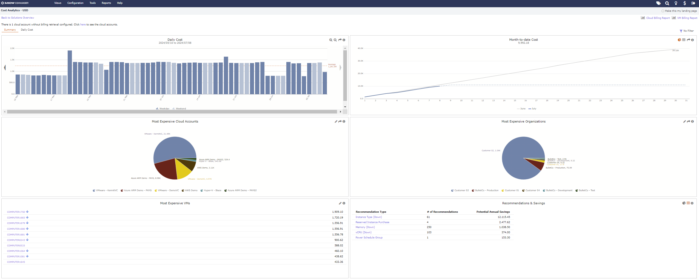The width and height of the screenshot is (699, 280).
Task: Switch Month-to-date Cost to table view
Action: point(684,40)
